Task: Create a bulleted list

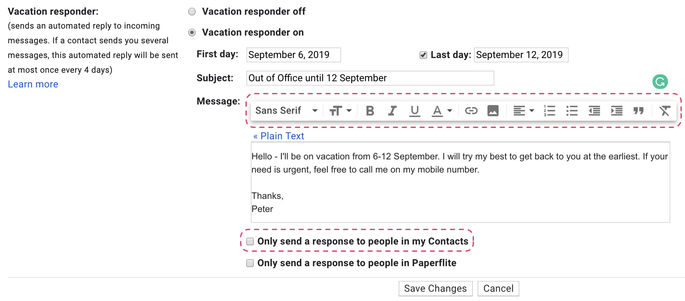Action: tap(572, 111)
